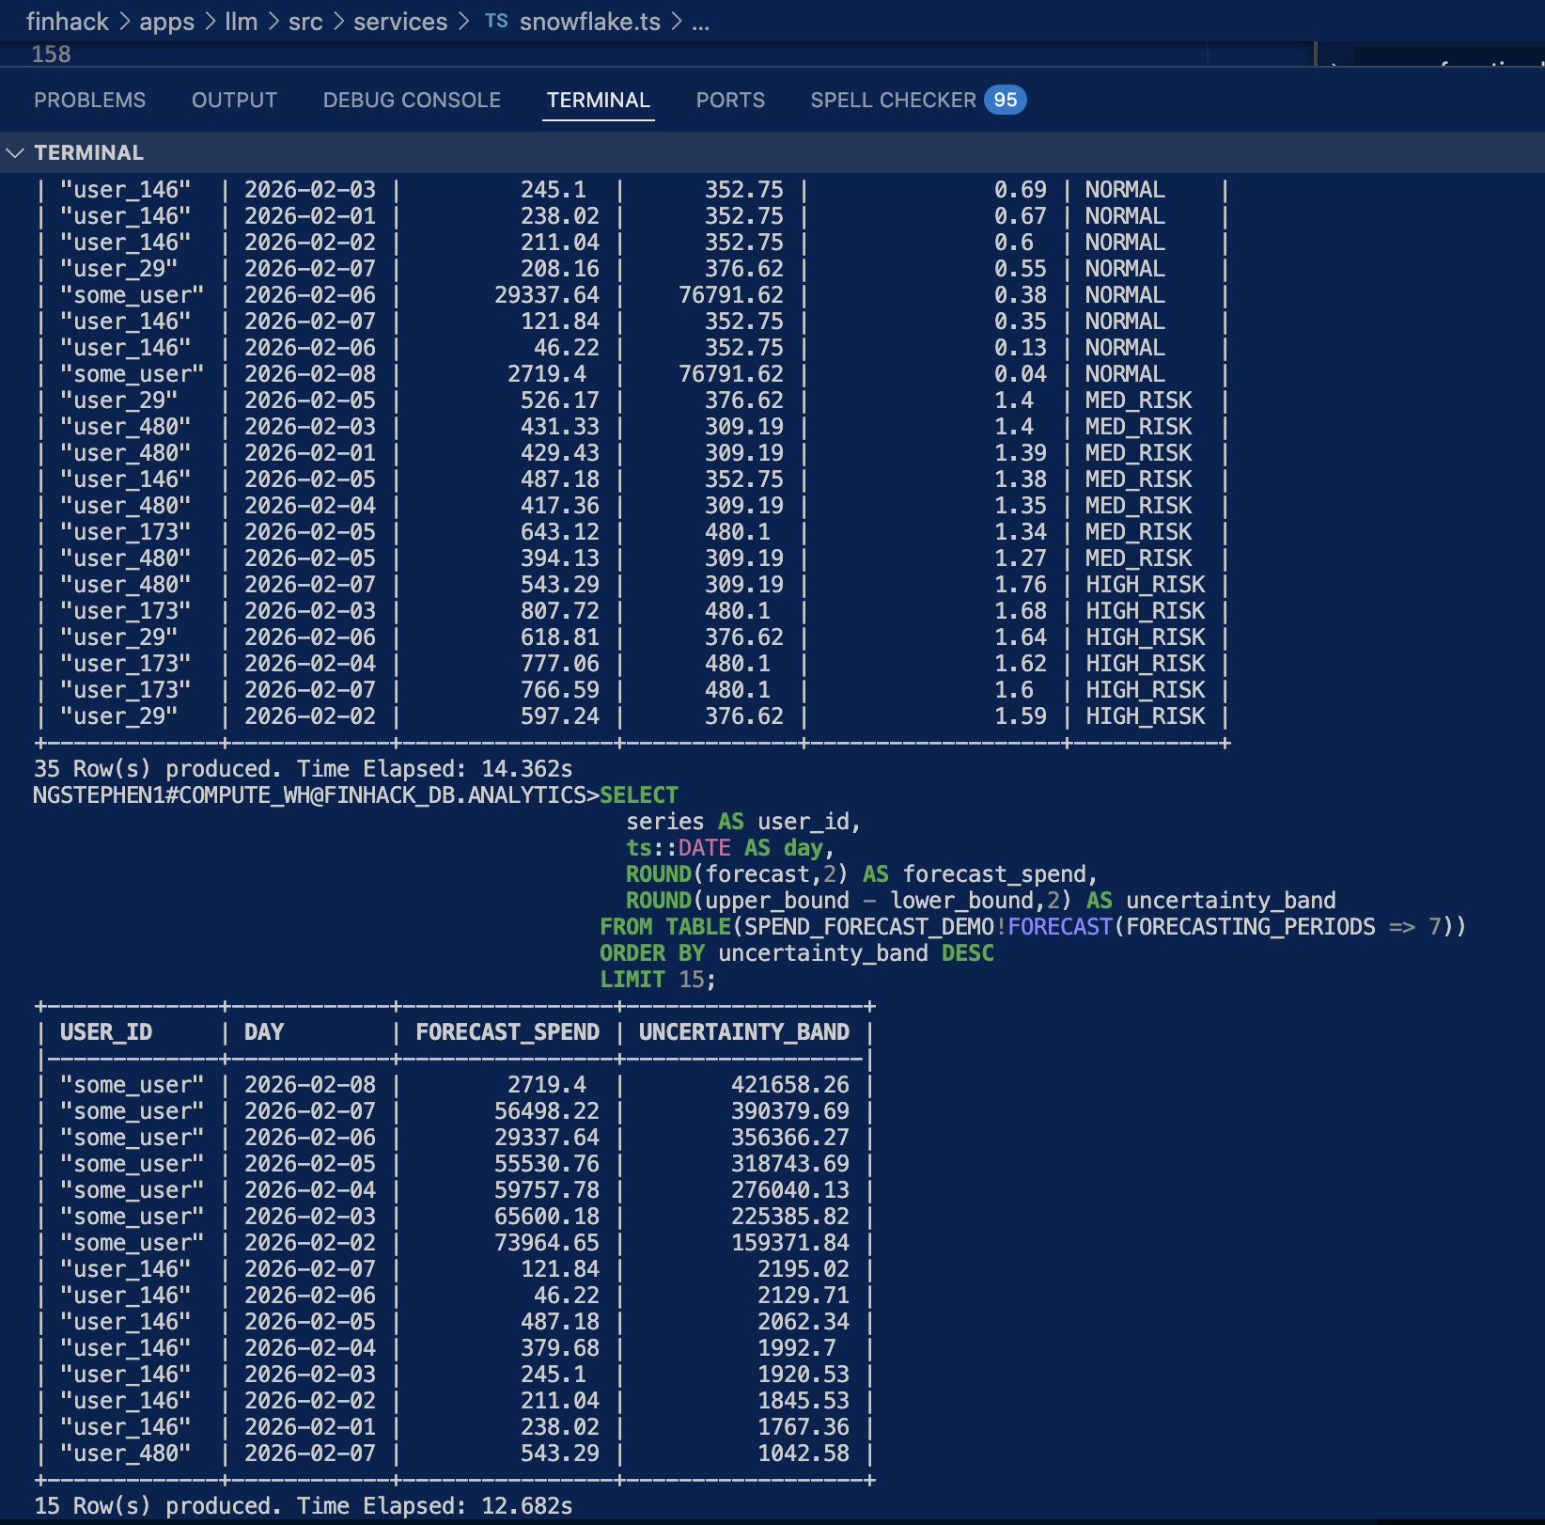Click uncertainty value 225385.82

(x=790, y=1217)
